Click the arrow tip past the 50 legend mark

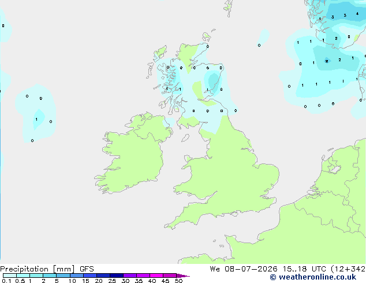(x=184, y=275)
